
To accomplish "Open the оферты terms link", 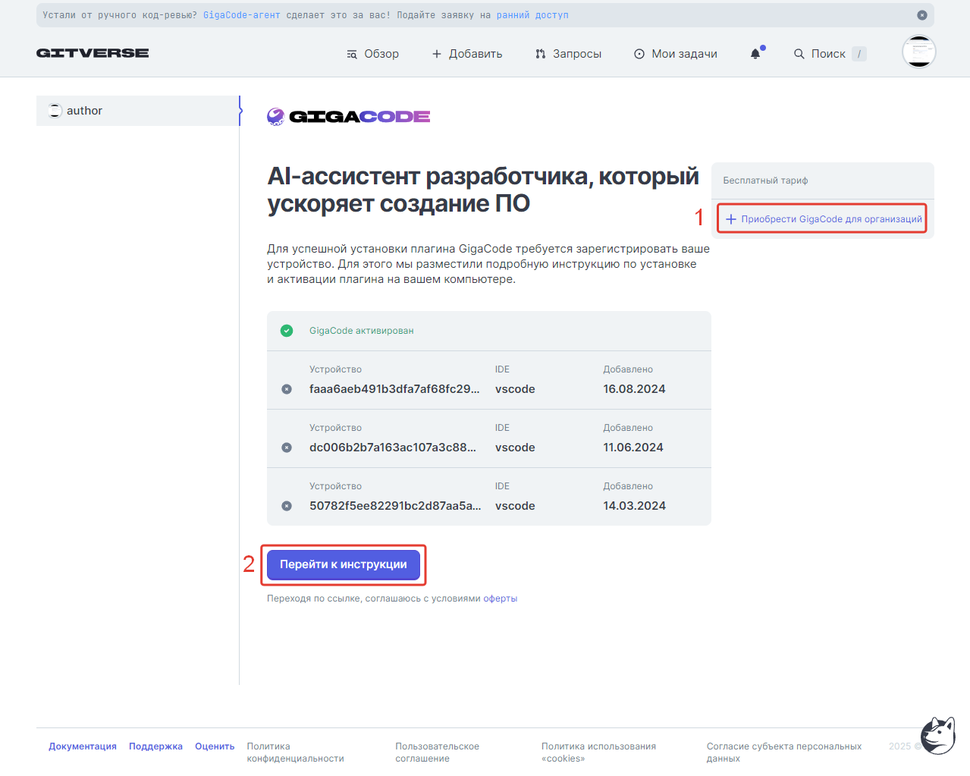I will click(501, 598).
